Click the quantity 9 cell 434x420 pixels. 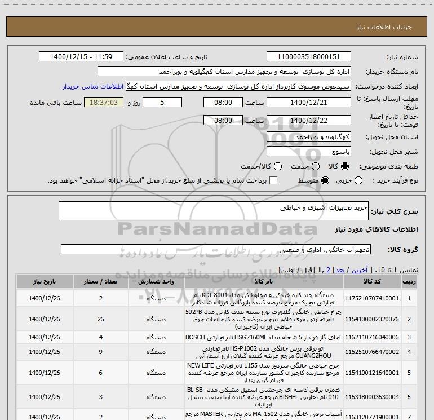[101, 352]
